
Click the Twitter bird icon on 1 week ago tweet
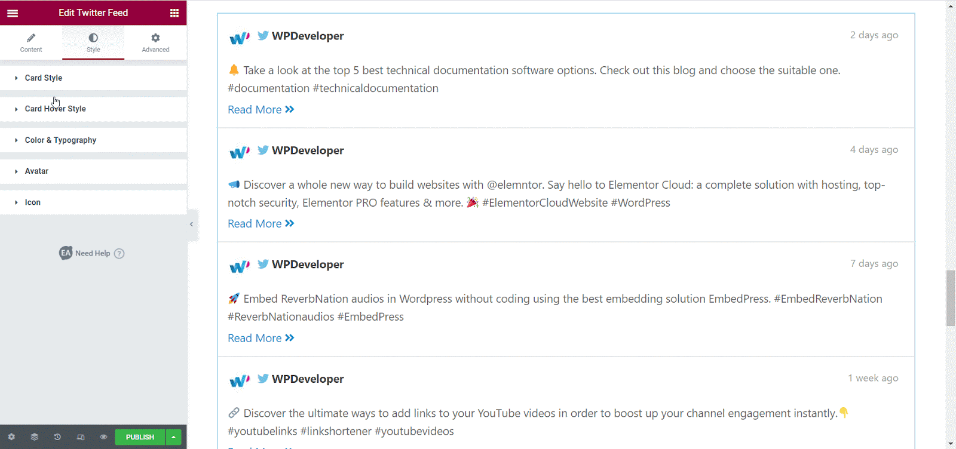[x=263, y=379]
